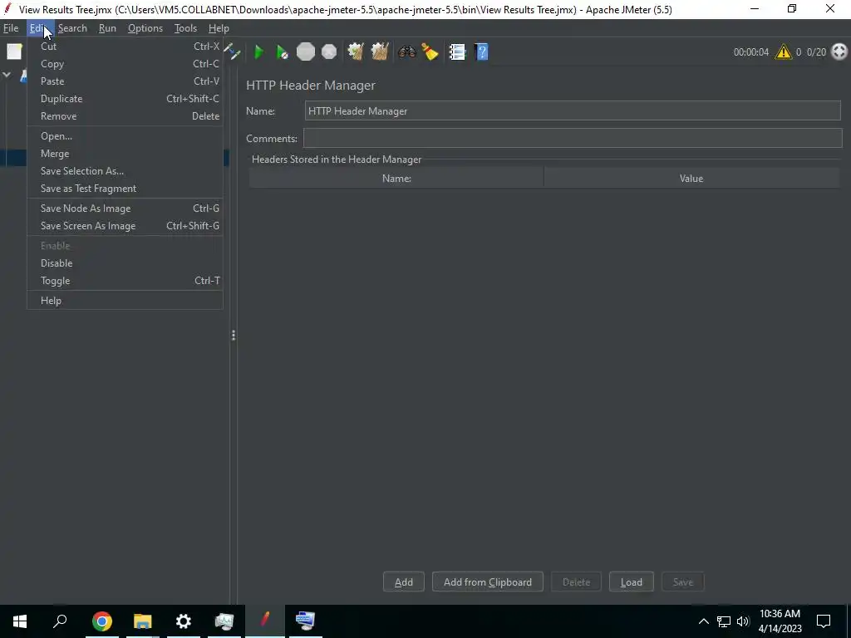851x638 pixels.
Task: Click the Clear icon with gear
Action: point(356,52)
